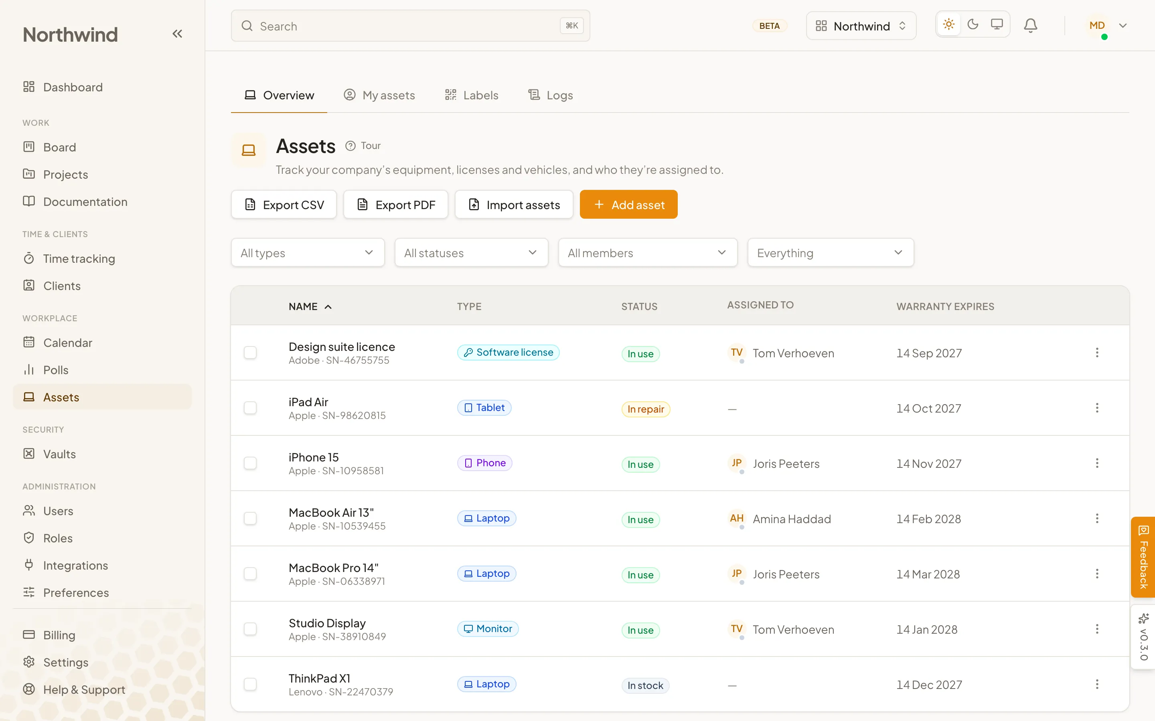Open row actions for Design suite licence
This screenshot has width=1155, height=721.
click(1097, 352)
